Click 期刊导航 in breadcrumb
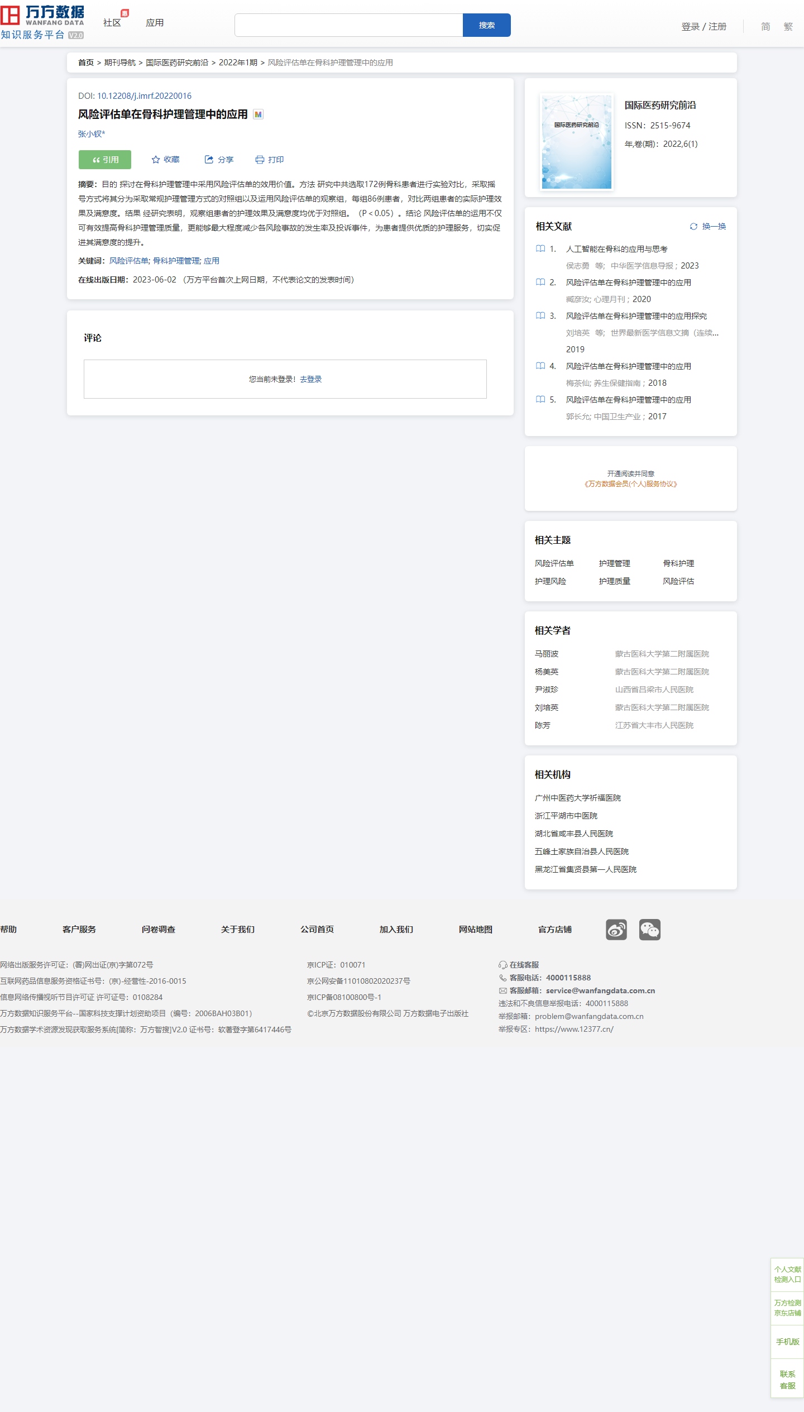804x1412 pixels. tap(120, 63)
